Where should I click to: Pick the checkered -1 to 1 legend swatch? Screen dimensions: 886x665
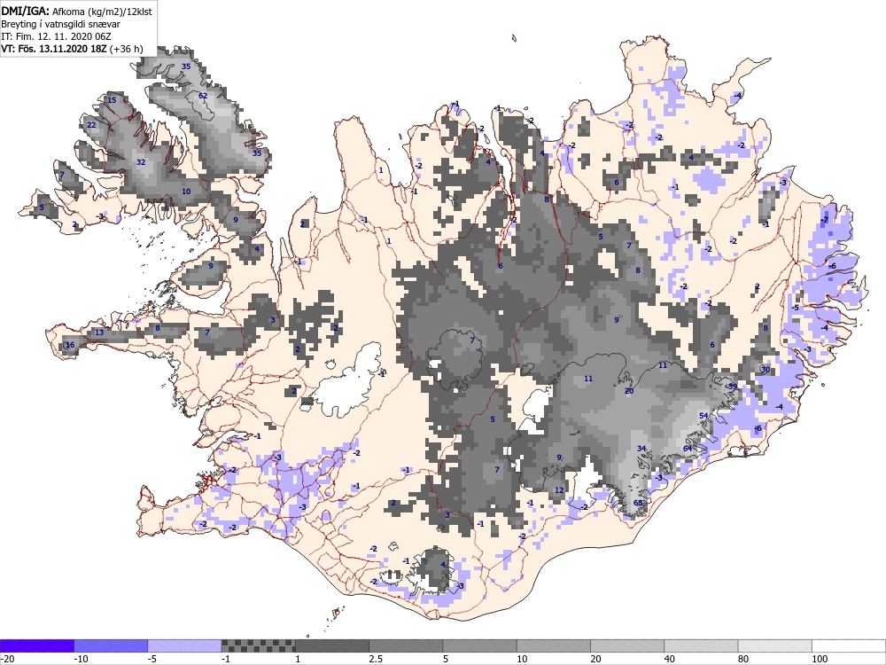click(258, 645)
